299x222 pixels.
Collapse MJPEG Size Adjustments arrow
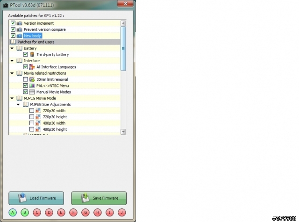(18, 105)
